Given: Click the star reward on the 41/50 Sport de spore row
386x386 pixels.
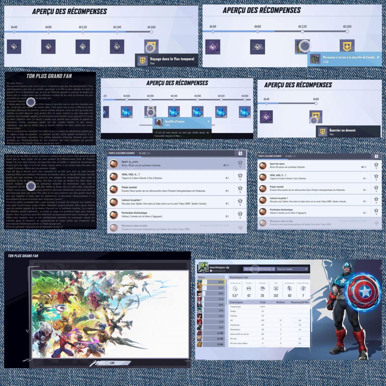Looking at the screenshot, I should [x=240, y=164].
